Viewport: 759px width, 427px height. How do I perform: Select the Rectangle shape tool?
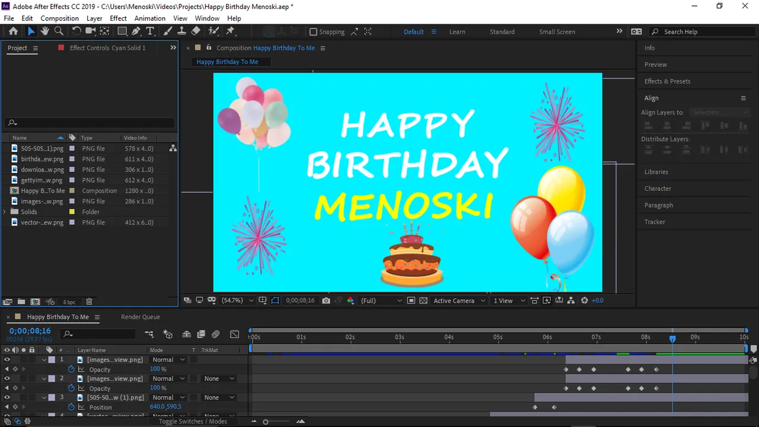pos(122,31)
